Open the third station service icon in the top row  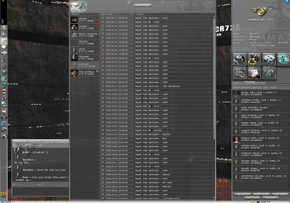click(x=269, y=59)
